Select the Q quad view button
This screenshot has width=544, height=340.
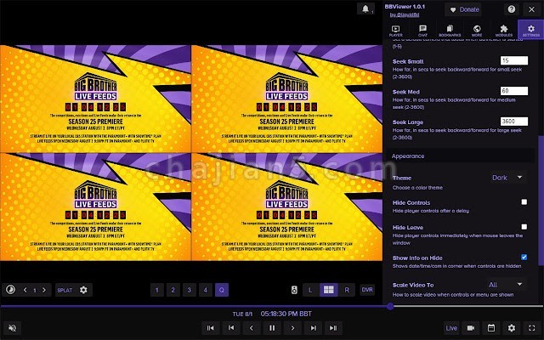[x=222, y=290]
